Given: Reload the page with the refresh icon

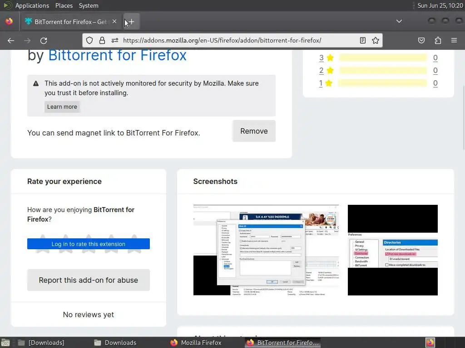Looking at the screenshot, I should tap(44, 40).
